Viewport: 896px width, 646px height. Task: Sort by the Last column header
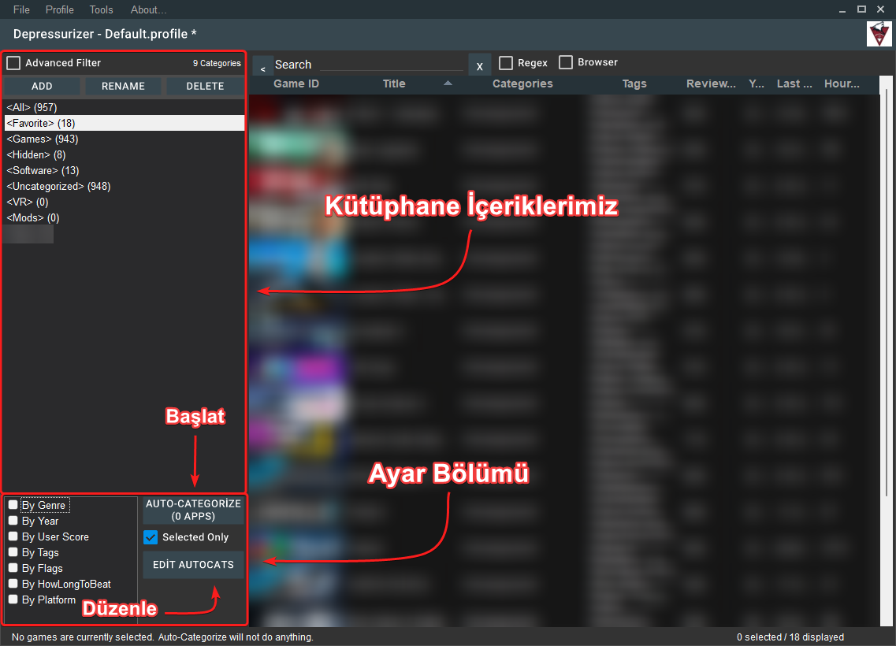(x=794, y=84)
